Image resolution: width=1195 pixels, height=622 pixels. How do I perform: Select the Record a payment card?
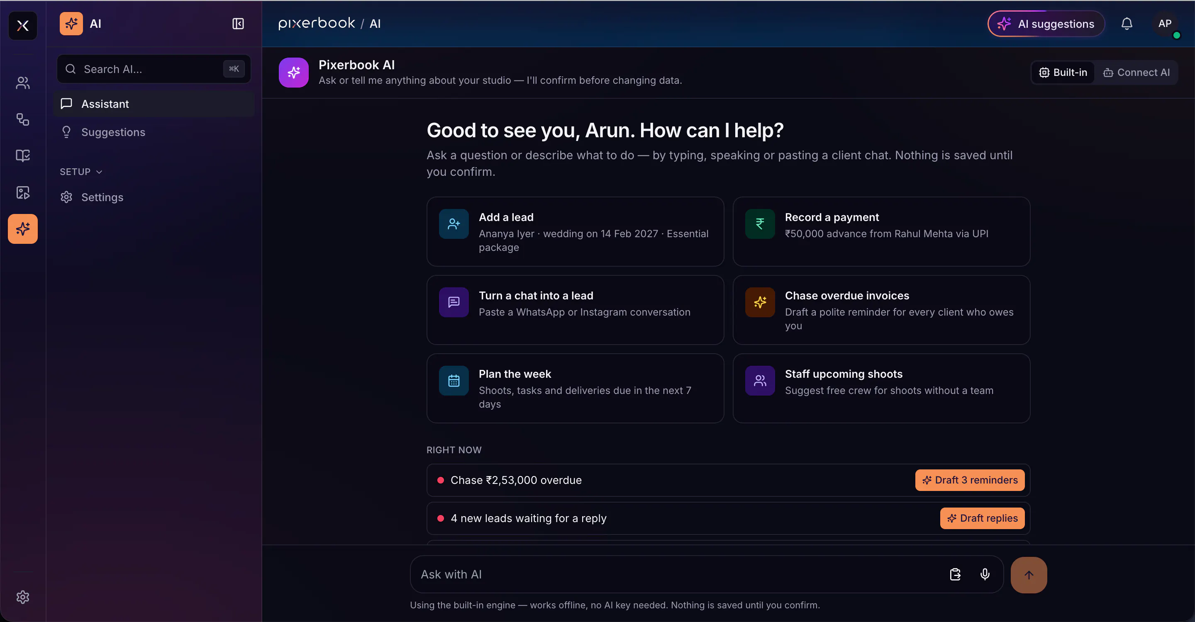coord(881,231)
